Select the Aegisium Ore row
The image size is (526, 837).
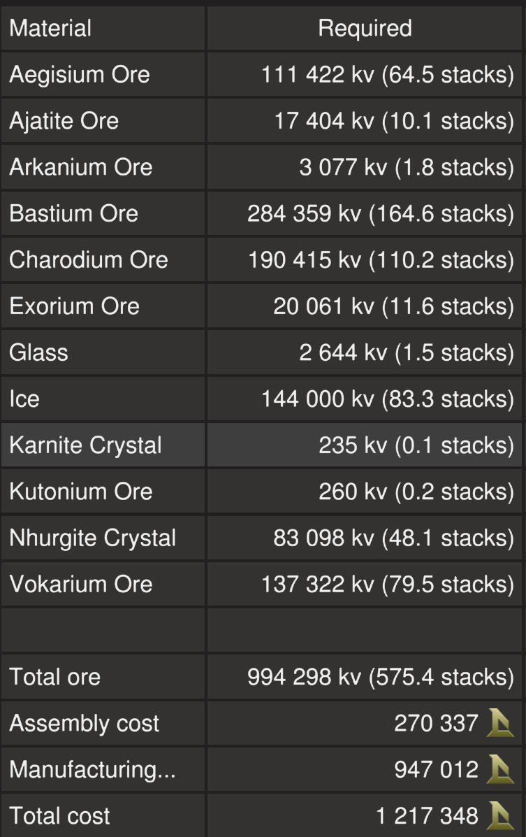(79, 74)
